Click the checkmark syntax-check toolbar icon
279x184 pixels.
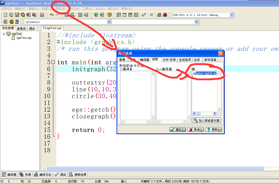coord(144,15)
